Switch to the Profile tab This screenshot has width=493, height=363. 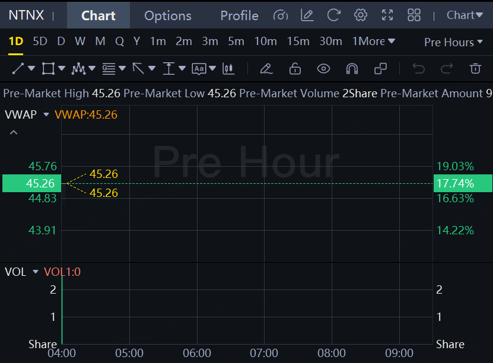coord(239,15)
